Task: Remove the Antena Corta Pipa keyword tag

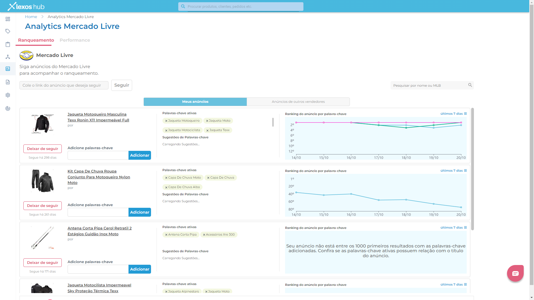Action: (166, 235)
